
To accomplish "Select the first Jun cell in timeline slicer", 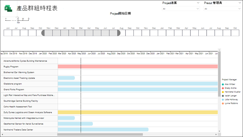I will click(x=8, y=33).
